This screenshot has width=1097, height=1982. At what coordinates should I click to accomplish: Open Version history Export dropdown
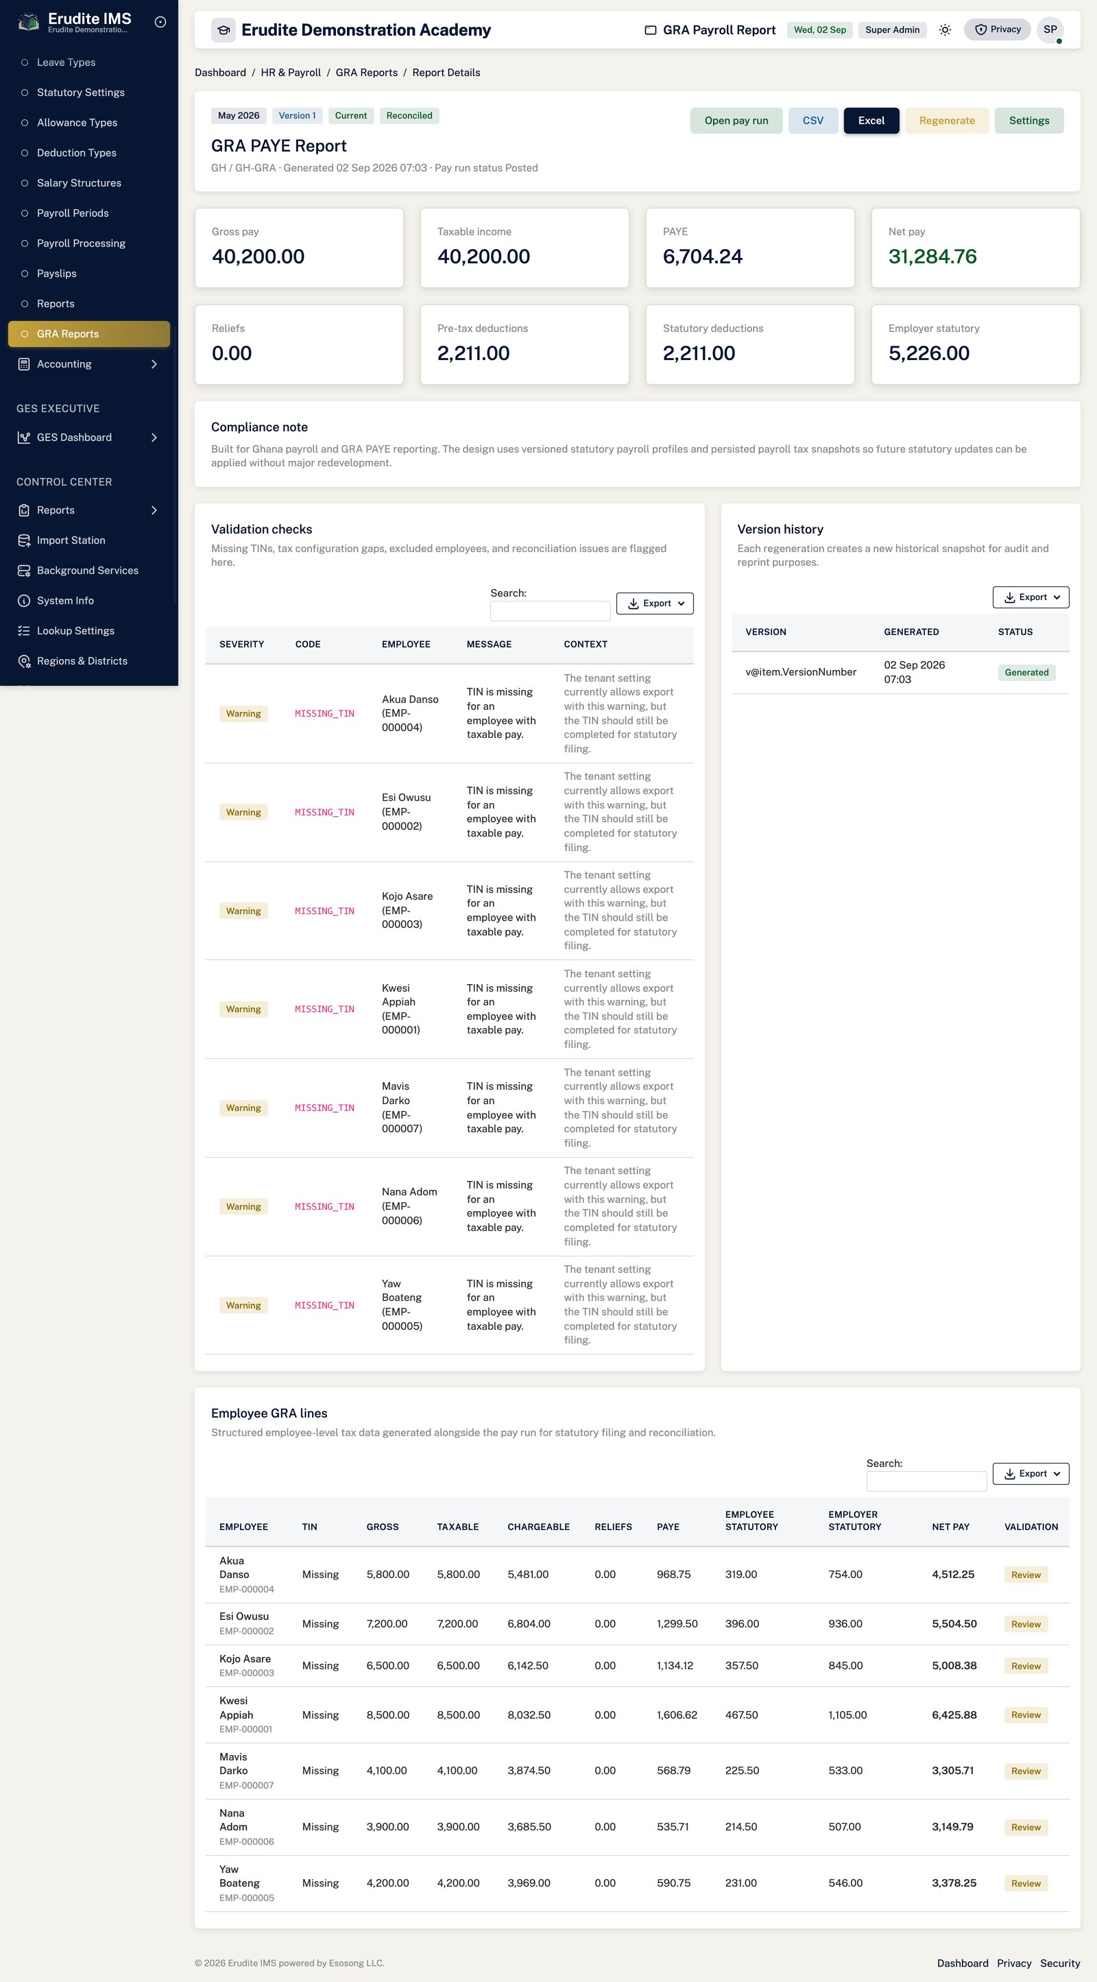(x=1030, y=597)
